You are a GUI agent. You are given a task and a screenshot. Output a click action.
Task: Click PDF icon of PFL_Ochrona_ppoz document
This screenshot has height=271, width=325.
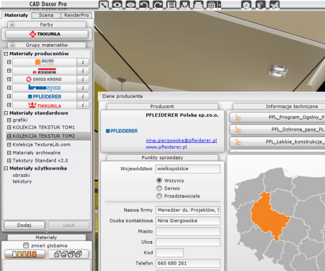[238, 130]
